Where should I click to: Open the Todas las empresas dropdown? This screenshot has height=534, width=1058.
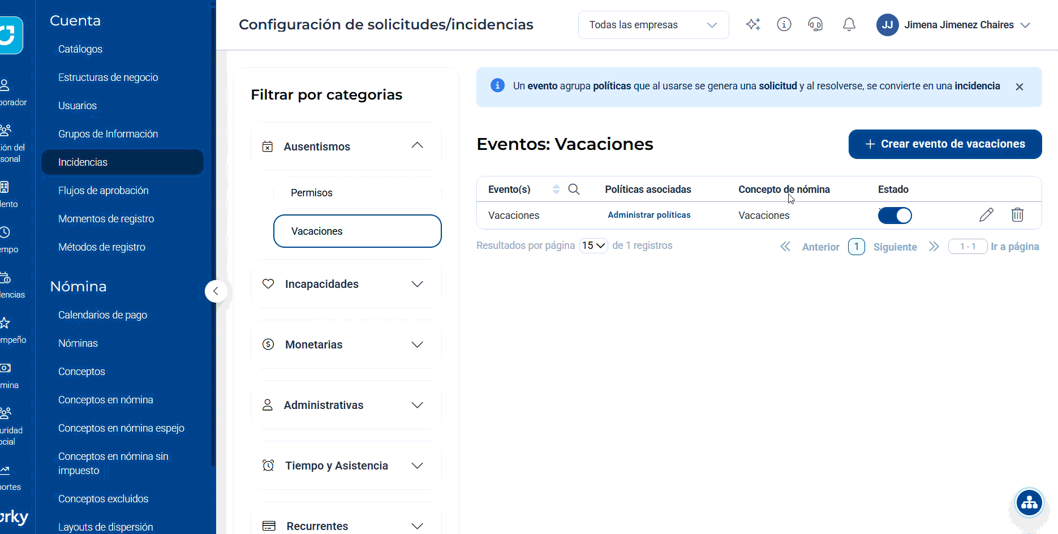tap(653, 25)
